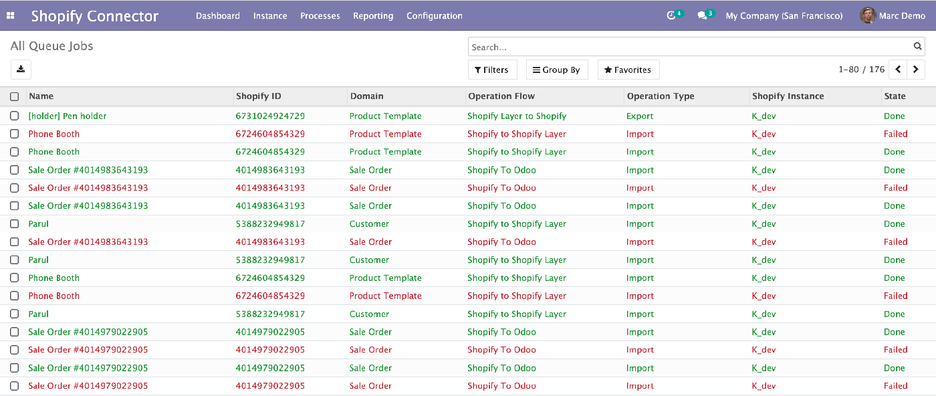This screenshot has height=396, width=936.
Task: Open the Dashboard menu
Action: click(x=218, y=15)
